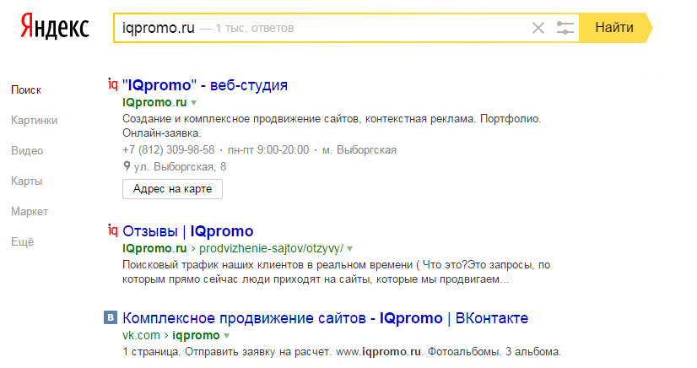The height and width of the screenshot is (368, 697).
Task: Switch to Маркет search tab
Action: [x=30, y=212]
